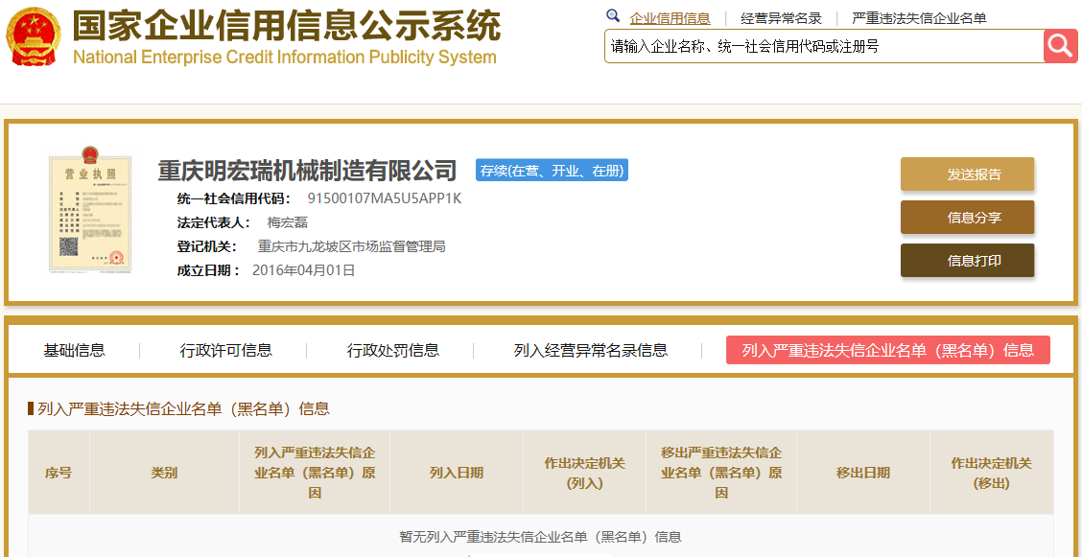The width and height of the screenshot is (1082, 557).
Task: Open the 营业执照 business license thumbnail
Action: (x=90, y=210)
